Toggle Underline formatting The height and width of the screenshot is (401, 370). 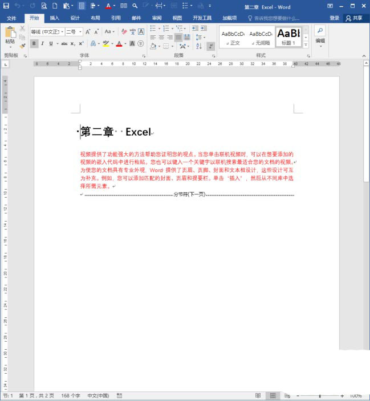click(51, 44)
